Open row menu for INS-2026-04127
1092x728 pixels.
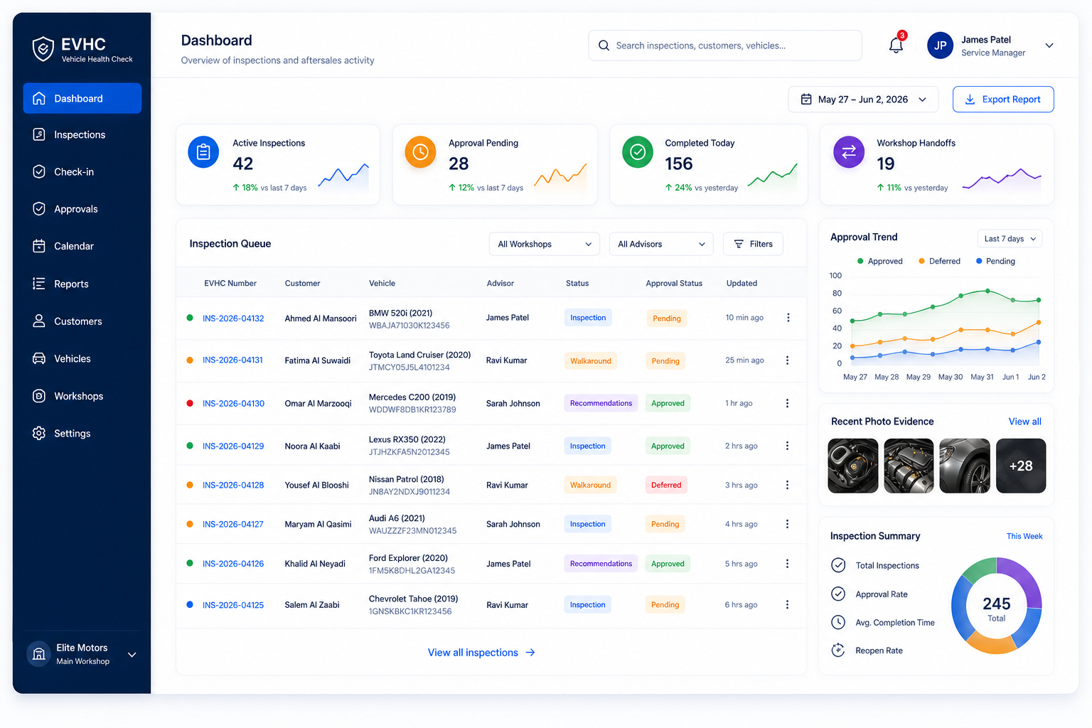tap(787, 524)
